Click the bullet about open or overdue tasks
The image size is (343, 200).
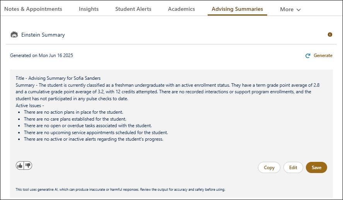pyautogui.click(x=88, y=126)
